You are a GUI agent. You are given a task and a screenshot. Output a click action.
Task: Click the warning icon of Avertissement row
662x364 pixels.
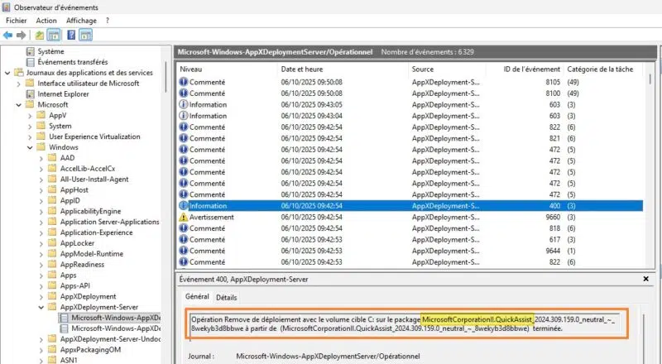(183, 217)
